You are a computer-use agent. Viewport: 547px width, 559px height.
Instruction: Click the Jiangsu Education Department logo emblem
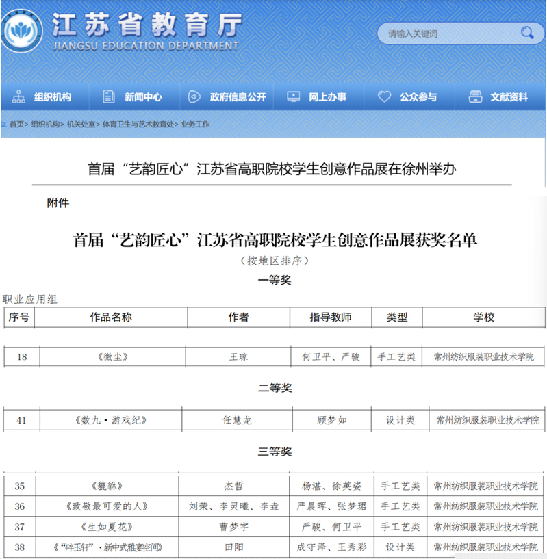tap(25, 31)
